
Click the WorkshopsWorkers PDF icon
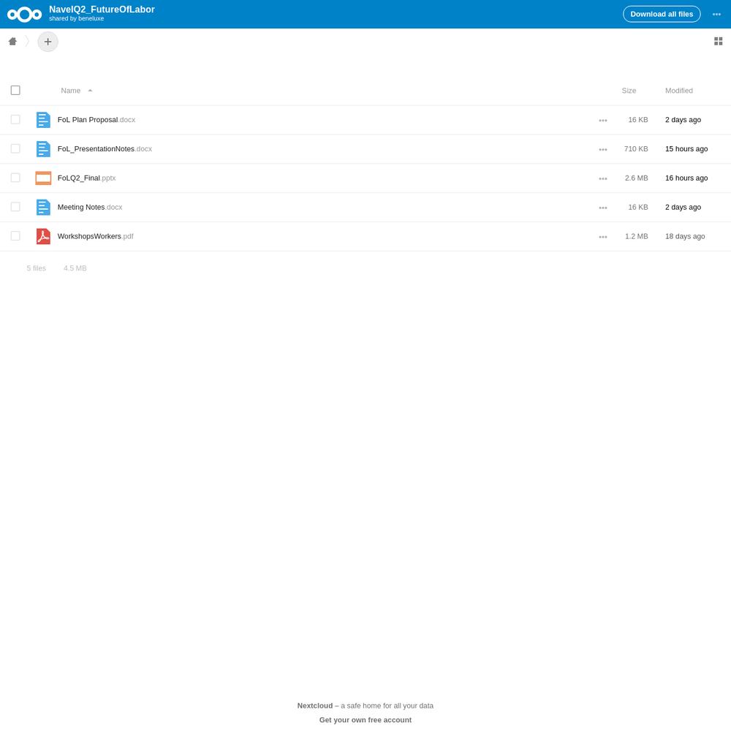pos(43,236)
